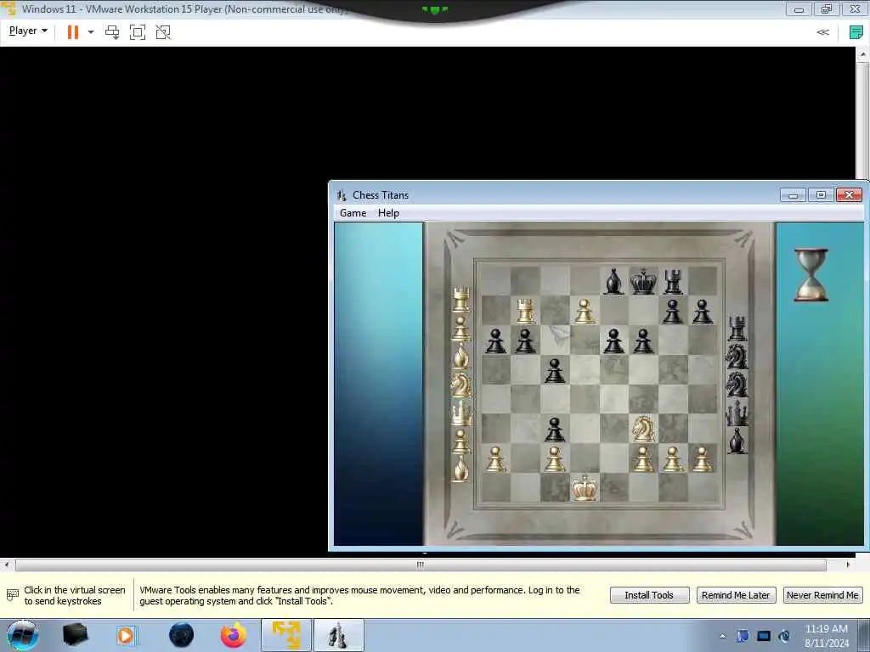Image resolution: width=870 pixels, height=652 pixels.
Task: Click the black pawn on a6
Action: pos(495,340)
